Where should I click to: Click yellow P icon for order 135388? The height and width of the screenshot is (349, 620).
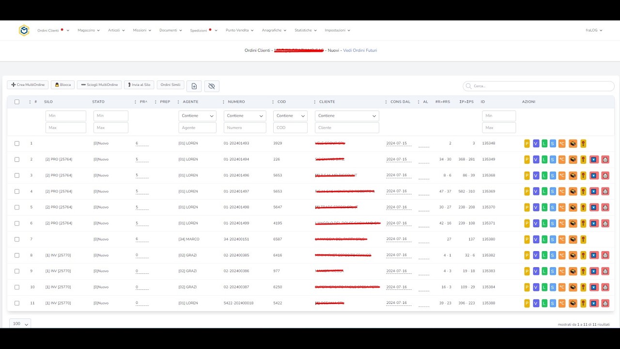[x=527, y=303]
